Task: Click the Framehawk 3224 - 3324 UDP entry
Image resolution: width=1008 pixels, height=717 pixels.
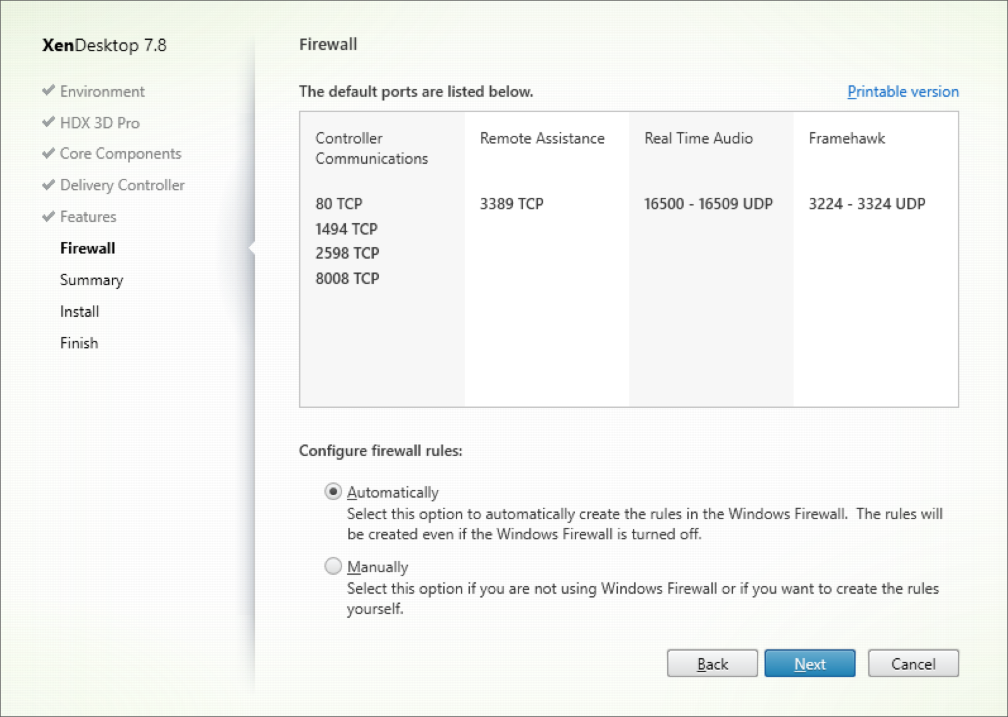Action: (867, 204)
